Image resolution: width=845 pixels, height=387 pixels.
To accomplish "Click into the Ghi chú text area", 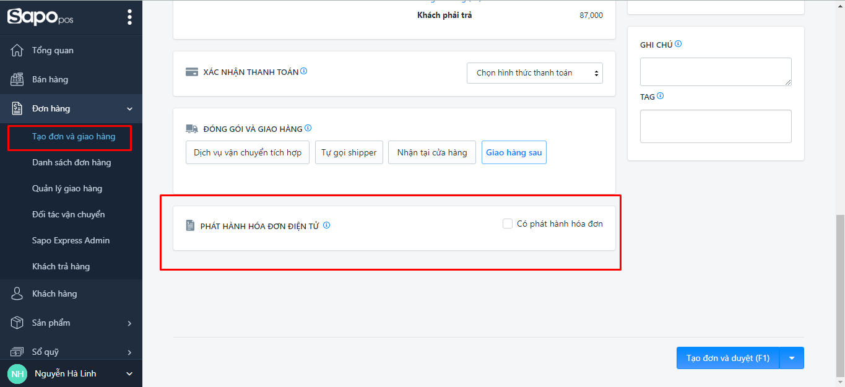I will (x=716, y=72).
